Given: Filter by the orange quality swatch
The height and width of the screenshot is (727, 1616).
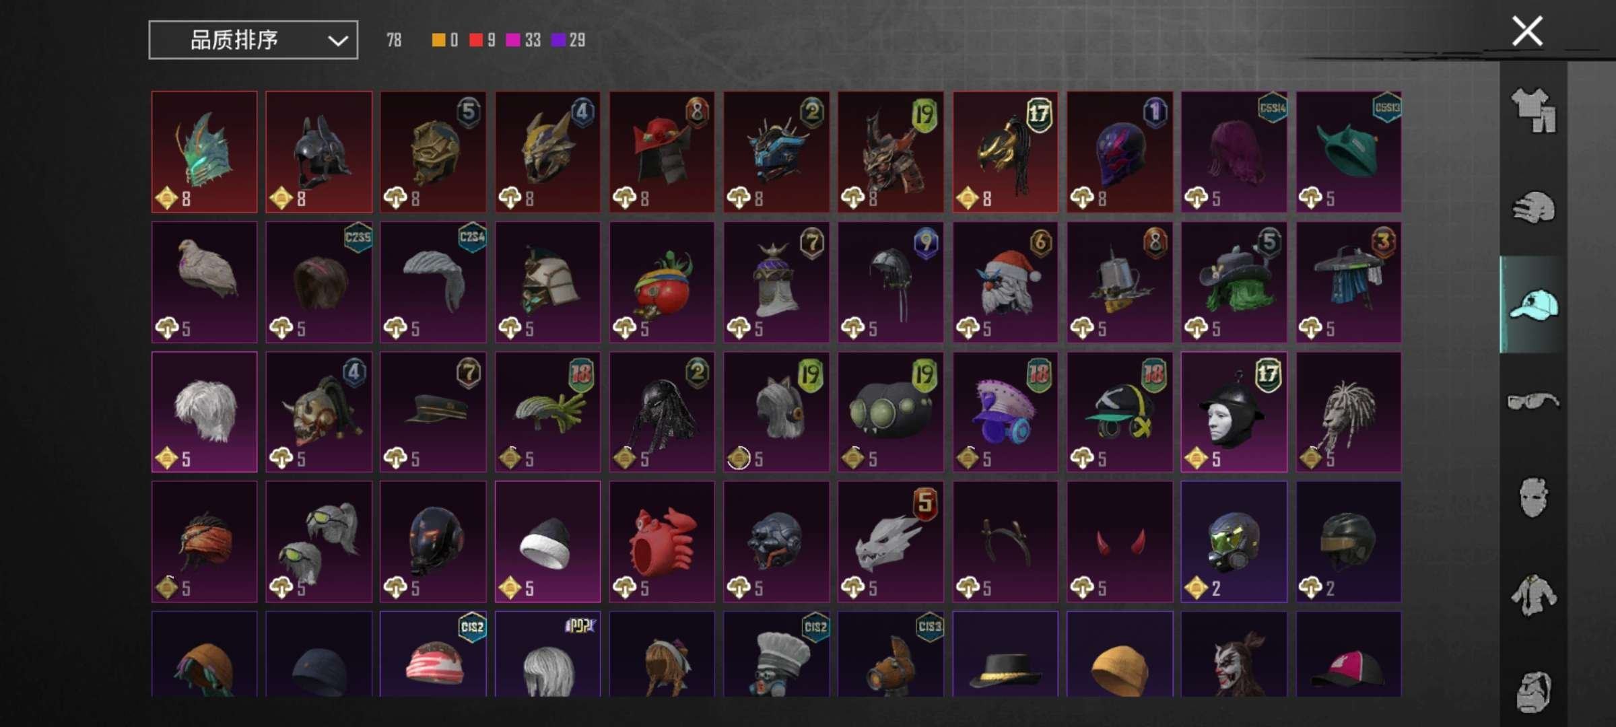Looking at the screenshot, I should [438, 40].
